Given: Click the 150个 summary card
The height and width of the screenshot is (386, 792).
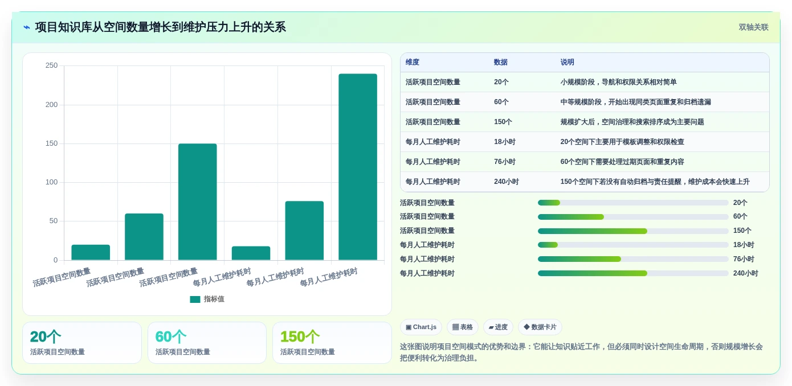Looking at the screenshot, I should click(x=332, y=343).
